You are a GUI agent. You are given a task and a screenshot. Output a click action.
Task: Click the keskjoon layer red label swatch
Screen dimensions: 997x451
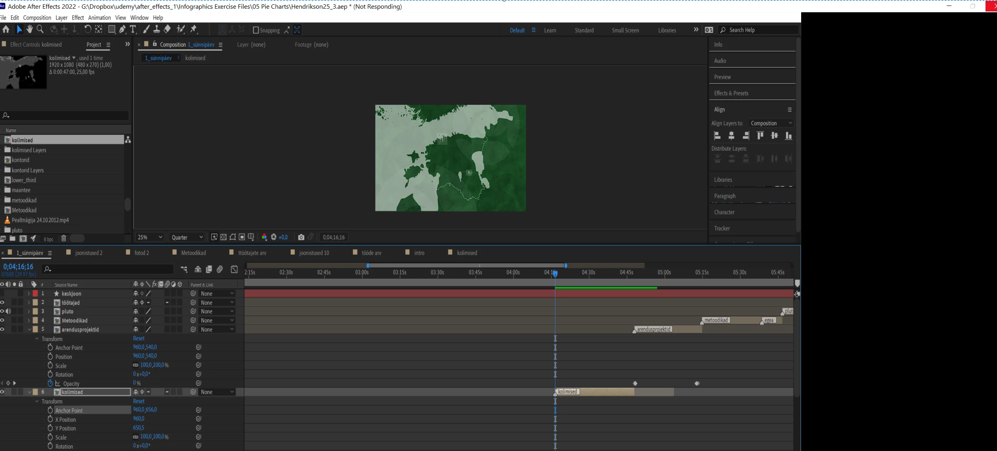pyautogui.click(x=35, y=294)
